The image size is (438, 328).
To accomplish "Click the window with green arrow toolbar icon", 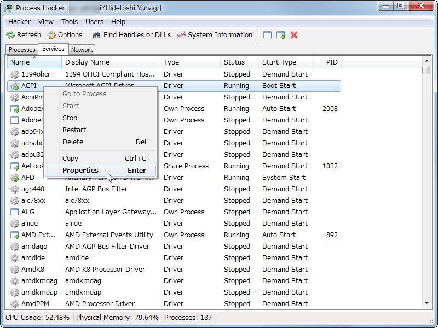I will coord(281,35).
